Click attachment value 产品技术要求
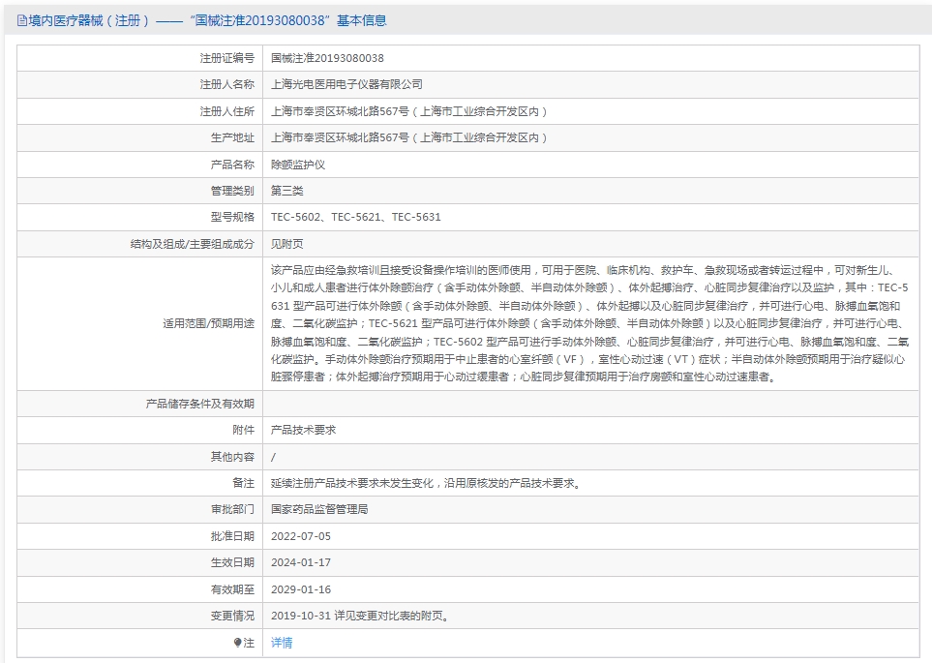Screen dimensions: 932x663 pos(303,430)
